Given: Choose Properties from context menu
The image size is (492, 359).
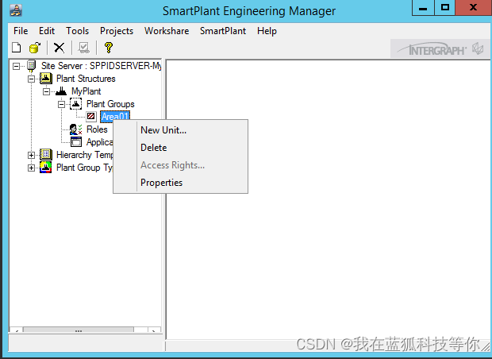Looking at the screenshot, I should click(180, 183).
